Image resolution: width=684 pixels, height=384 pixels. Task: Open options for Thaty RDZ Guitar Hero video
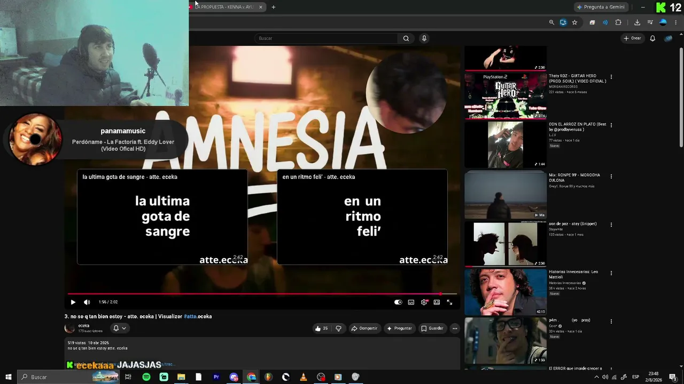pos(611,77)
